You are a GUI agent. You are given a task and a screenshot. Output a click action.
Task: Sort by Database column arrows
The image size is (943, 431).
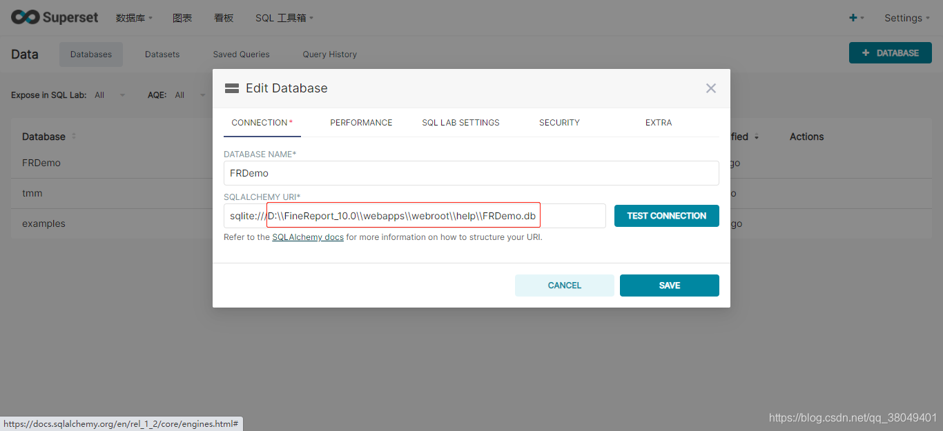point(74,137)
